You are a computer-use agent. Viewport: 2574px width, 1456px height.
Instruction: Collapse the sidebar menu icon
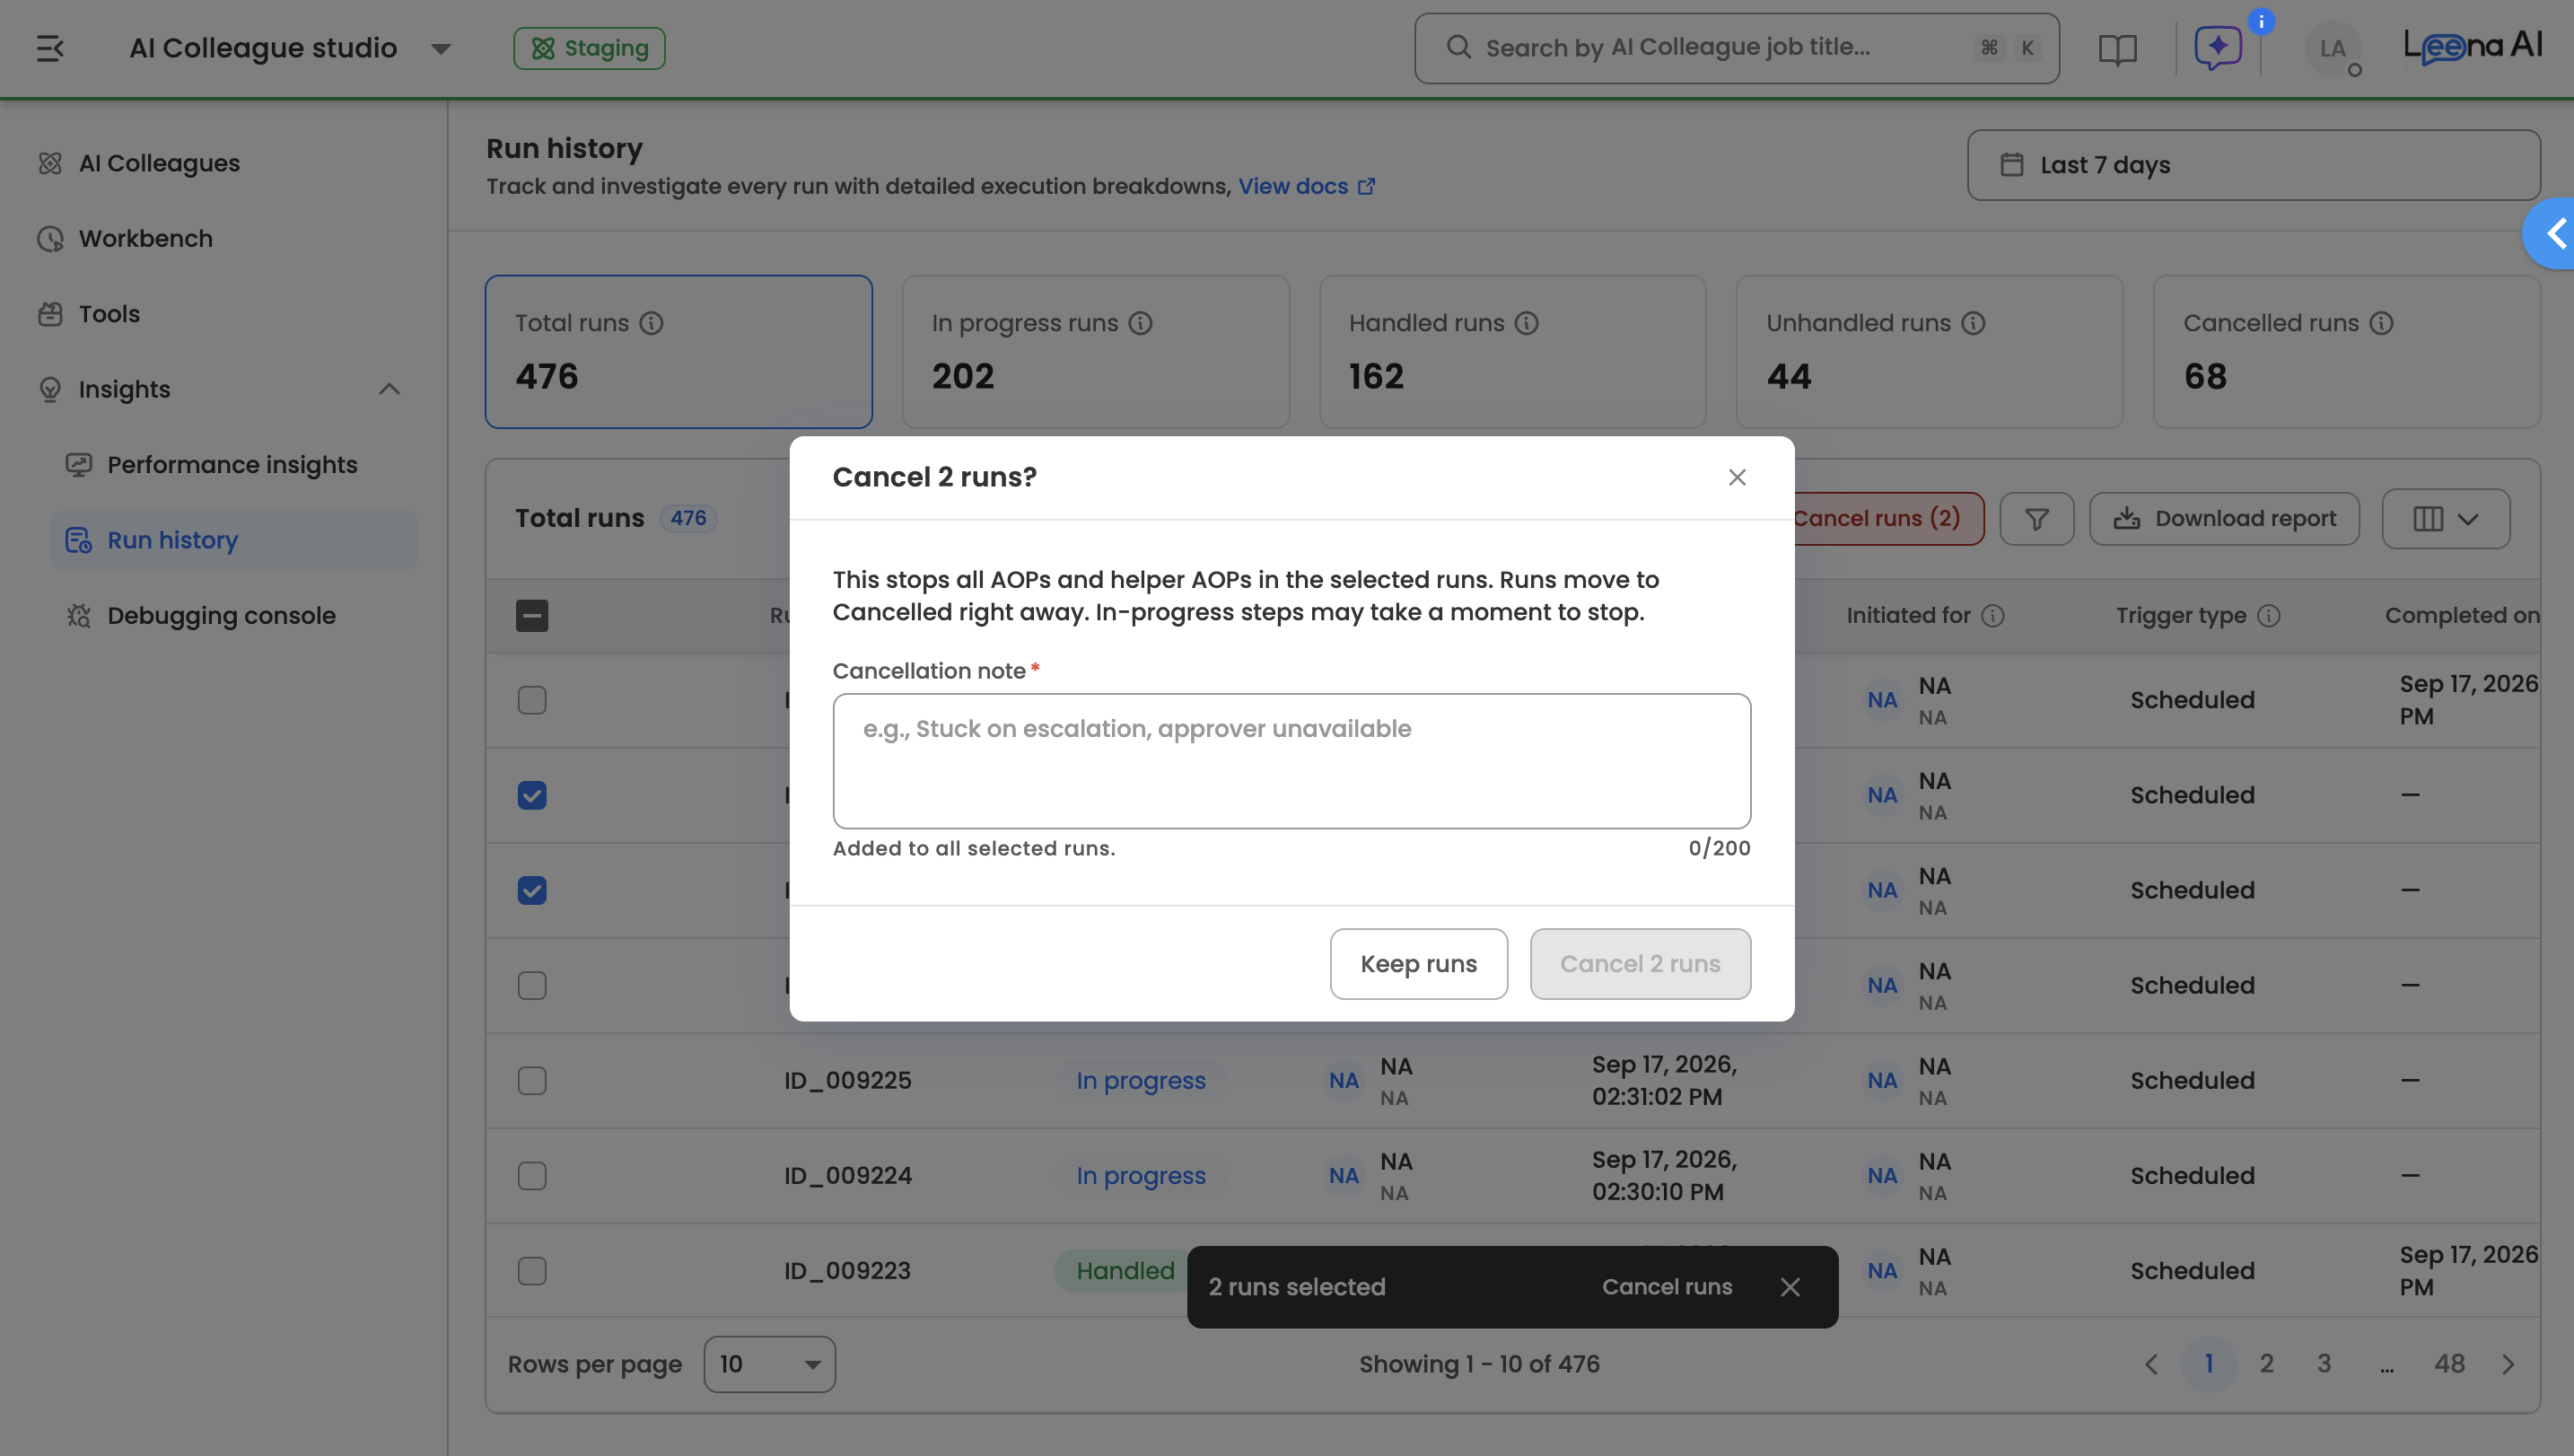point(50,47)
